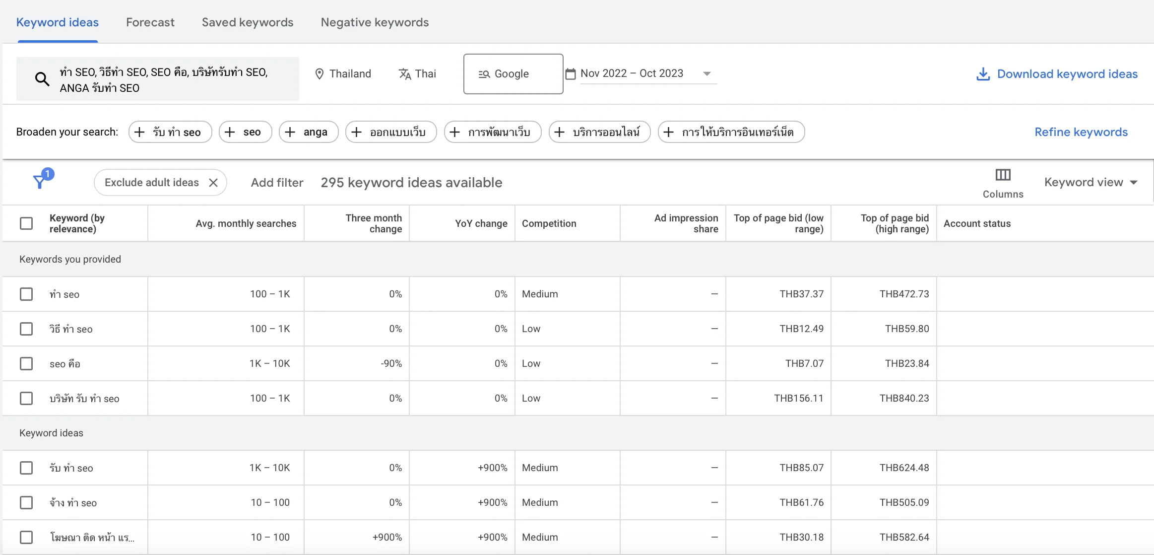The image size is (1154, 555).
Task: Open the Keyword view dropdown
Action: pos(1090,182)
